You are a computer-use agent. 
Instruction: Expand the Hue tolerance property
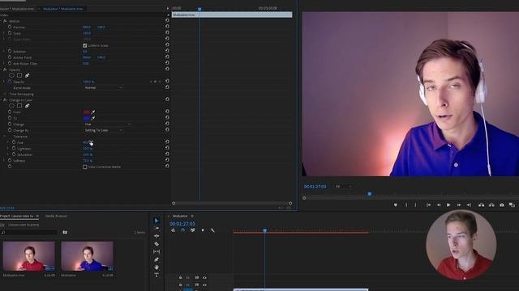point(8,142)
